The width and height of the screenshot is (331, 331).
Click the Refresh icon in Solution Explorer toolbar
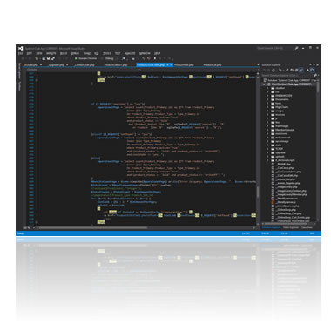(x=292, y=70)
